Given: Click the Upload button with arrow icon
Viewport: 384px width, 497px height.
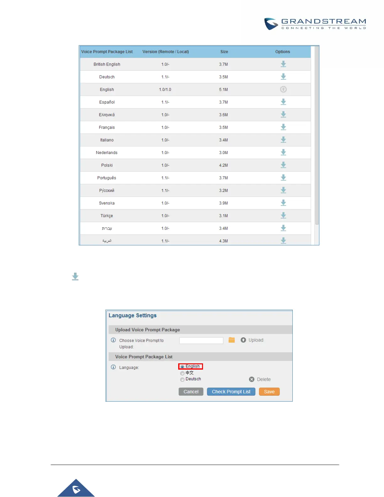Looking at the screenshot, I should click(x=252, y=340).
